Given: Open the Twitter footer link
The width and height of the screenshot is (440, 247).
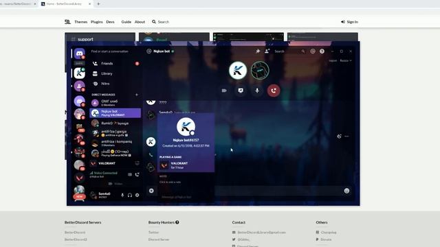Looking at the screenshot, I should pos(153,233).
